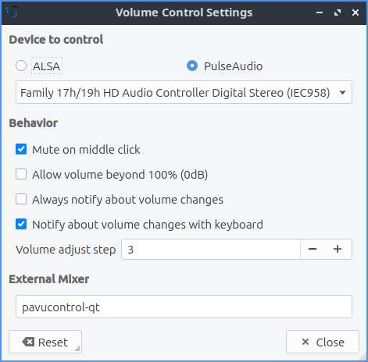
Task: Click the X icon on Close button
Action: tap(305, 342)
